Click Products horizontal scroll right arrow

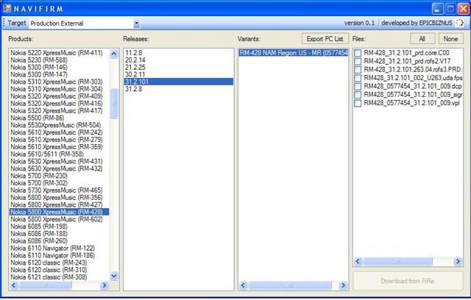pyautogui.click(x=105, y=285)
